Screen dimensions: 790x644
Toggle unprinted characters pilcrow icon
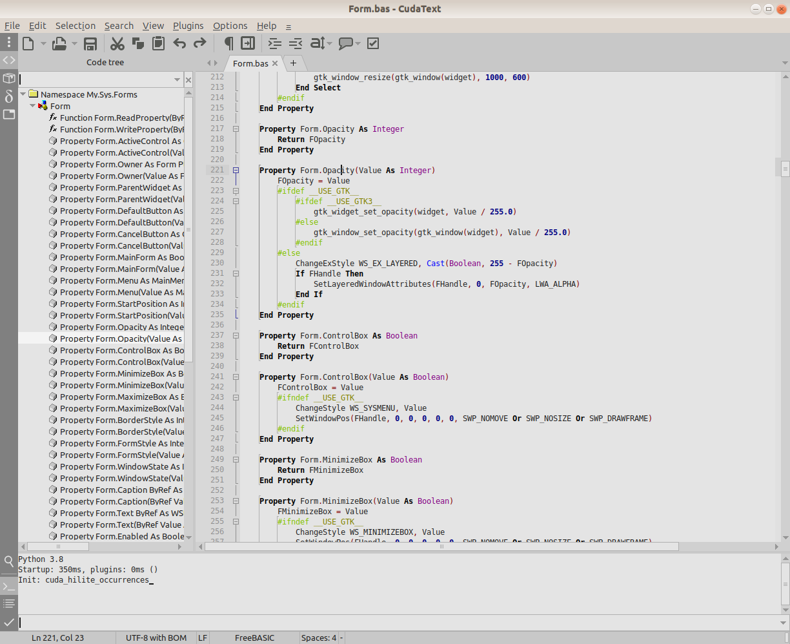[x=228, y=44]
